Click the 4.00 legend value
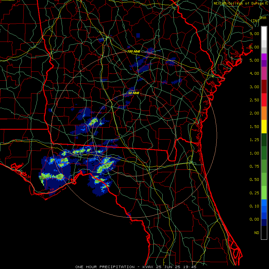Viewport: 269px width, 269px height. [254, 74]
